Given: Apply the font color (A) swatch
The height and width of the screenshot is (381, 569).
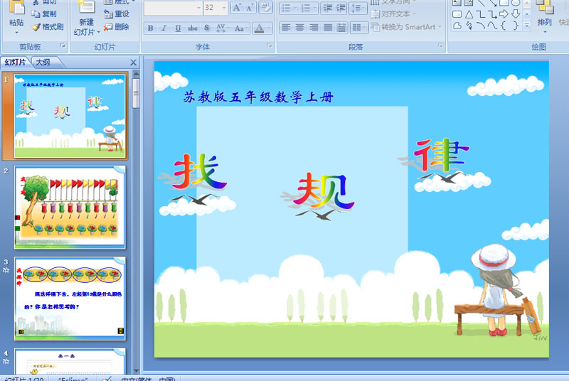Looking at the screenshot, I should click(x=259, y=28).
